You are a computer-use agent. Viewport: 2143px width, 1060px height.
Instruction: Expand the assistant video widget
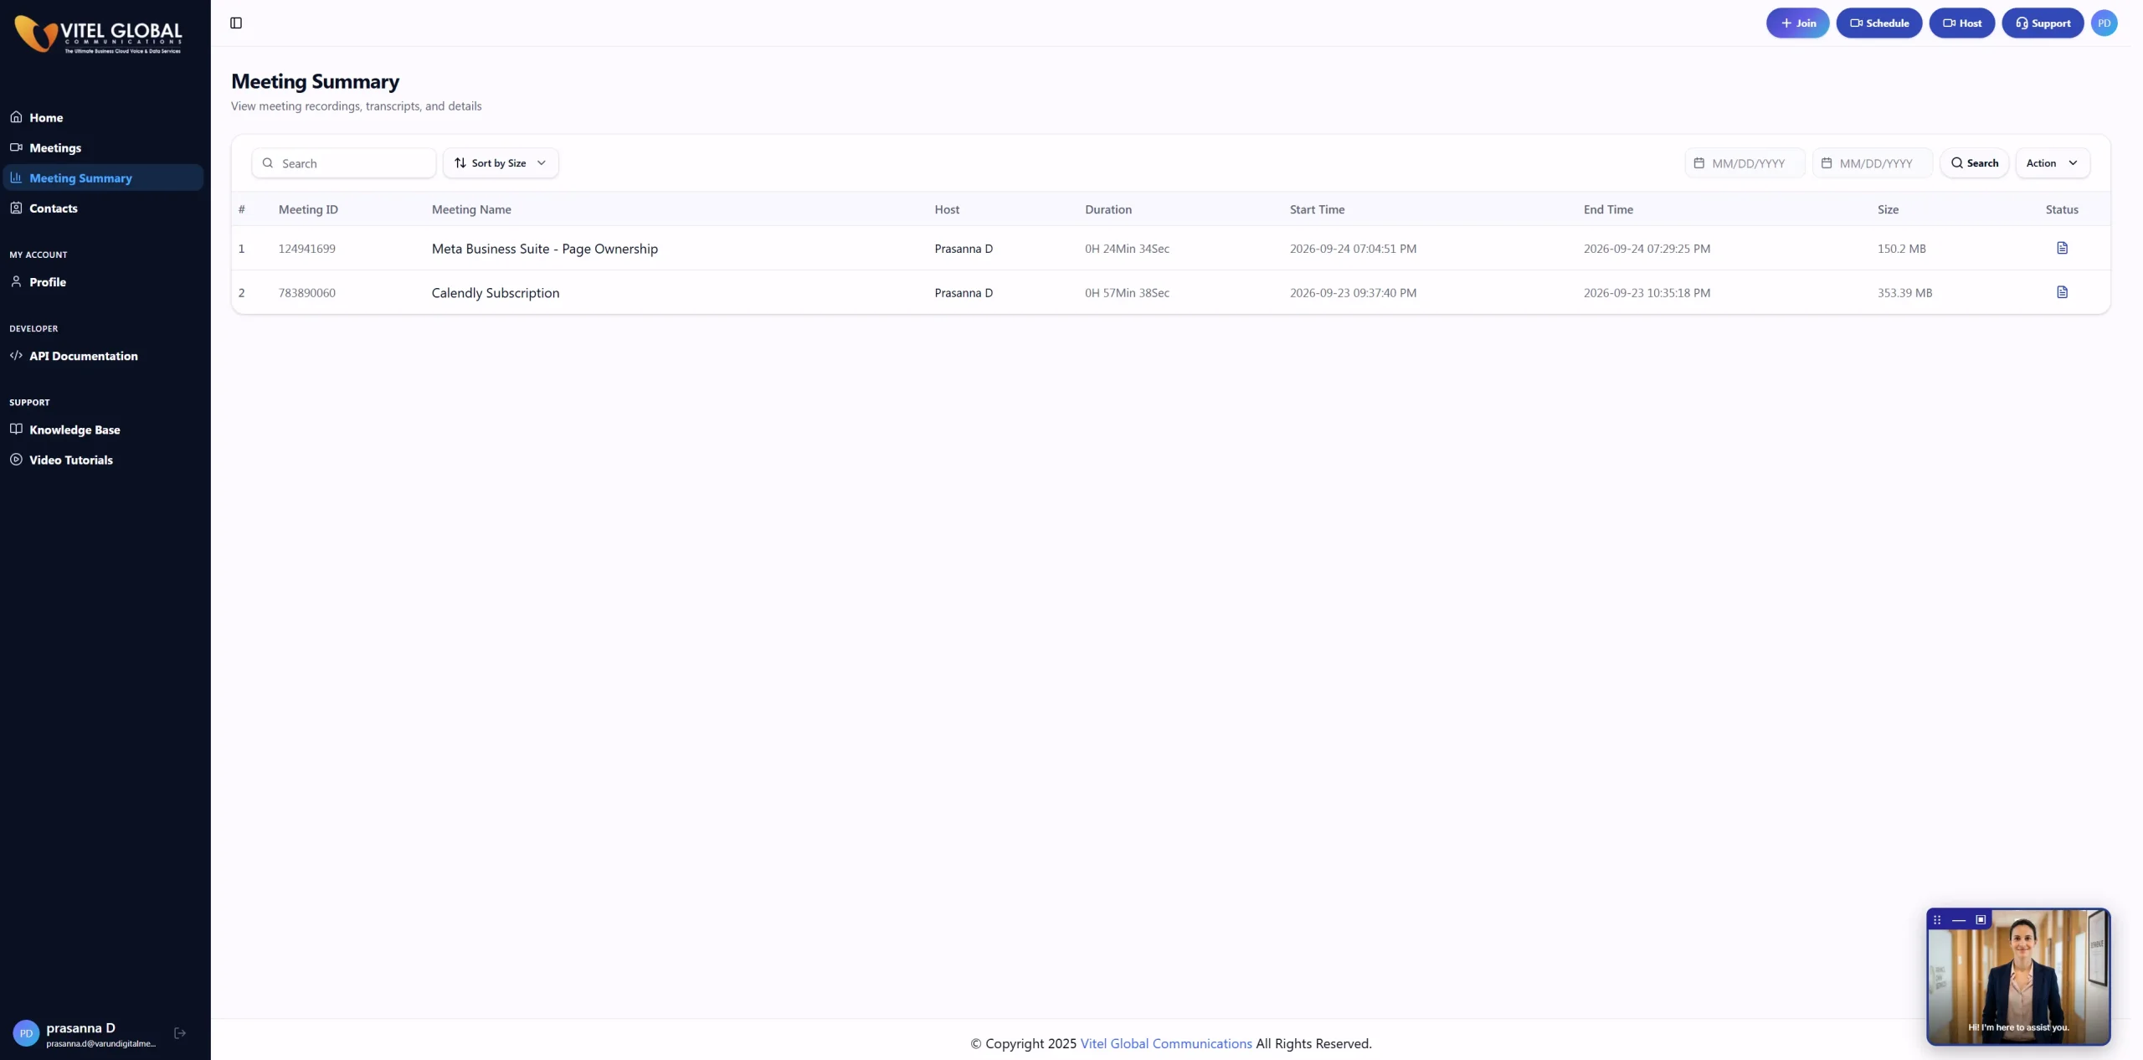click(1981, 919)
